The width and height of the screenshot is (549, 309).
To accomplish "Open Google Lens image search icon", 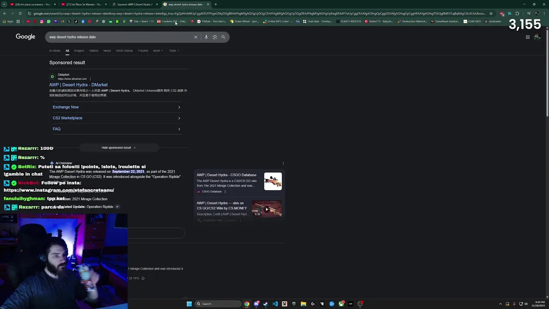I will (214, 37).
